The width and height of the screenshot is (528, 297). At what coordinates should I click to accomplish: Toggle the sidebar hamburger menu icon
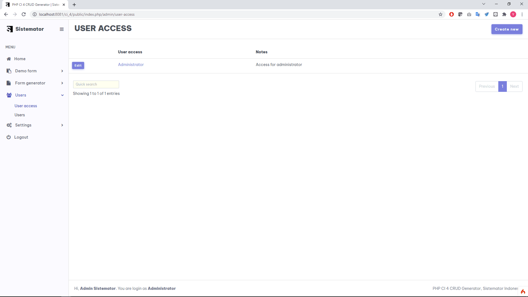pos(62,29)
